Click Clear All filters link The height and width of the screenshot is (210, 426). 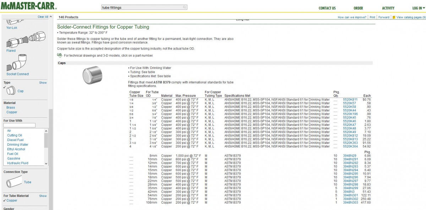43,17
